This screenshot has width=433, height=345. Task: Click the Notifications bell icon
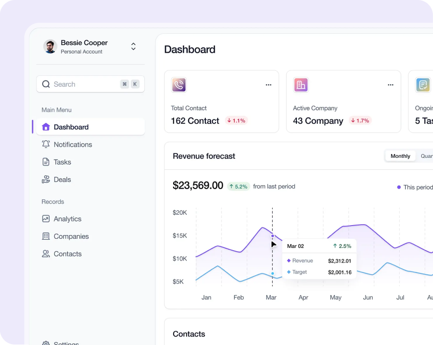[x=46, y=145]
